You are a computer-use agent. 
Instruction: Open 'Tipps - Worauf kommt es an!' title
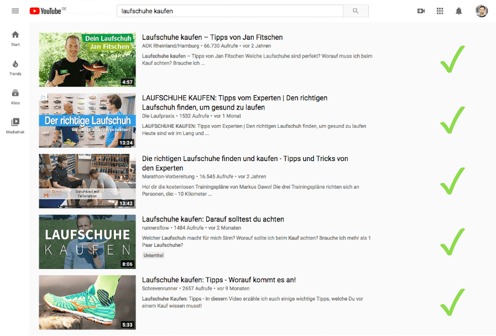pyautogui.click(x=218, y=280)
